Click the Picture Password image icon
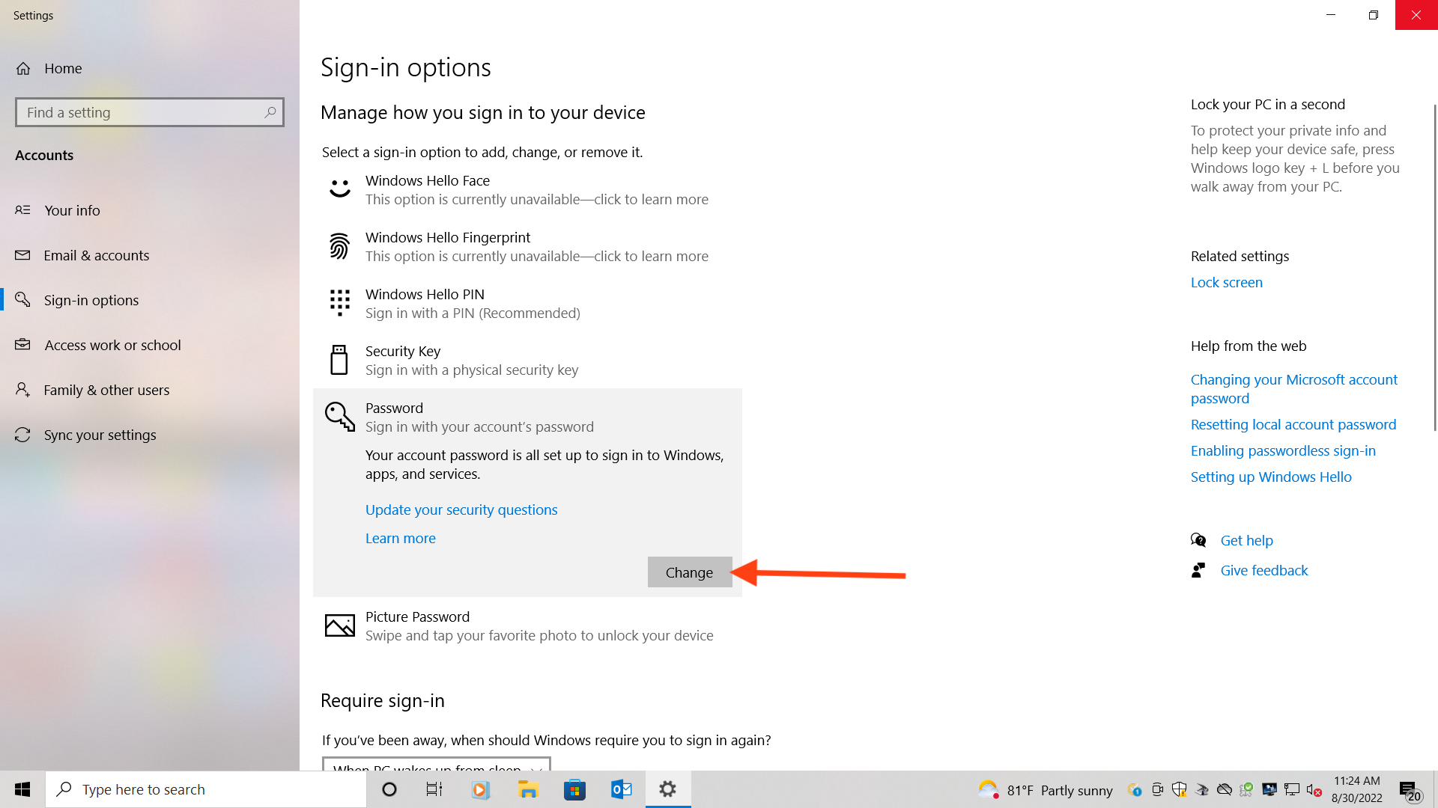The image size is (1438, 808). point(340,625)
